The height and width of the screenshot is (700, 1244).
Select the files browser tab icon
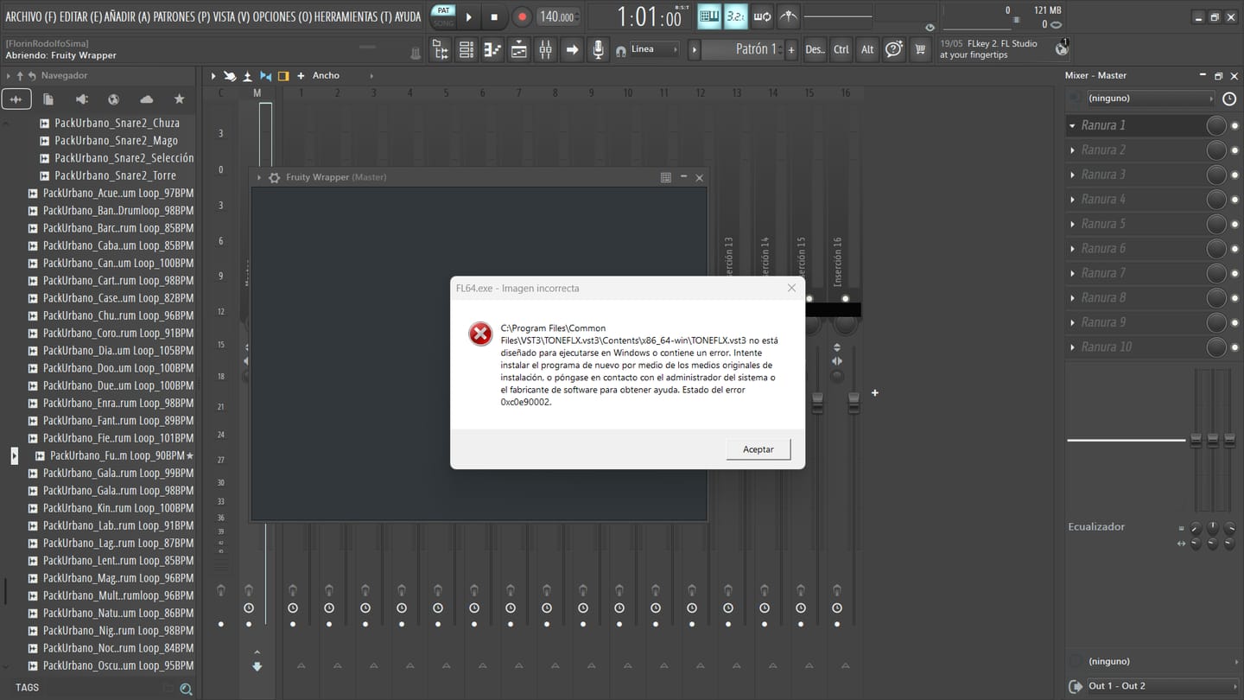[48, 99]
